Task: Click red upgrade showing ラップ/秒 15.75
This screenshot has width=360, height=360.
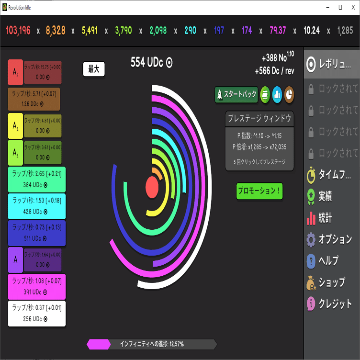Action: [x=43, y=72]
